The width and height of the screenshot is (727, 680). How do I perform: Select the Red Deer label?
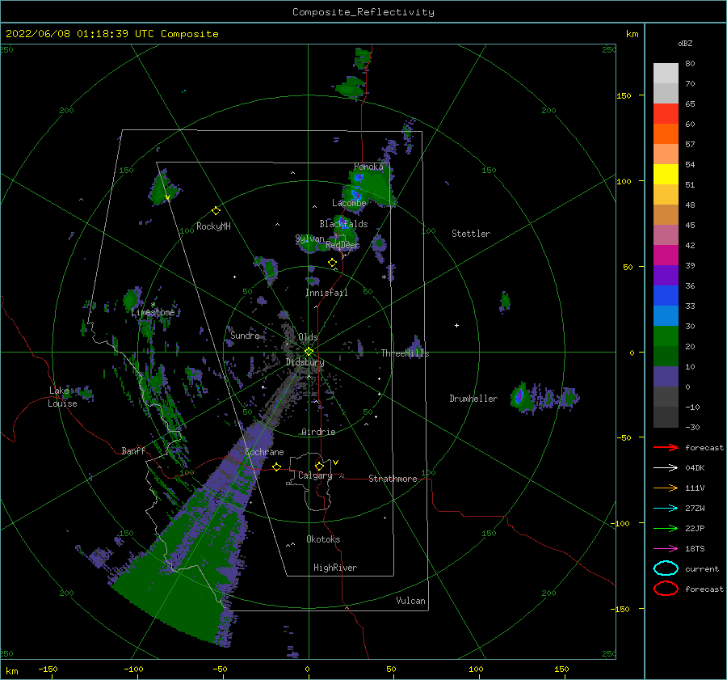342,245
